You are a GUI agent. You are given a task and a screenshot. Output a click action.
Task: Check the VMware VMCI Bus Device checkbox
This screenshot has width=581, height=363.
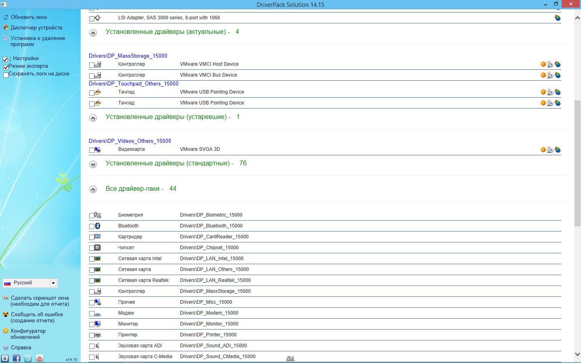[x=92, y=75]
